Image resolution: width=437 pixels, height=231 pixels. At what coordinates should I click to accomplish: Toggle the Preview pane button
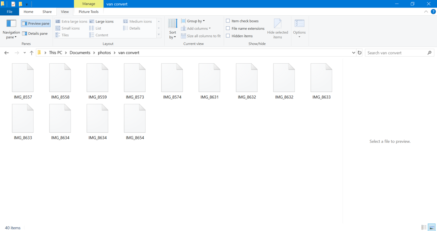tap(36, 24)
